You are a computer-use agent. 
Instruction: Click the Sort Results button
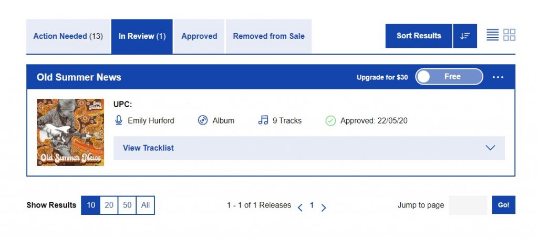(418, 36)
